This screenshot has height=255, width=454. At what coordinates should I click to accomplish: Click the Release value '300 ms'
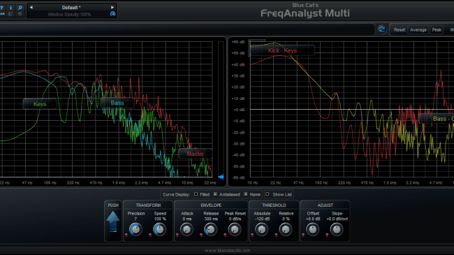[211, 219]
